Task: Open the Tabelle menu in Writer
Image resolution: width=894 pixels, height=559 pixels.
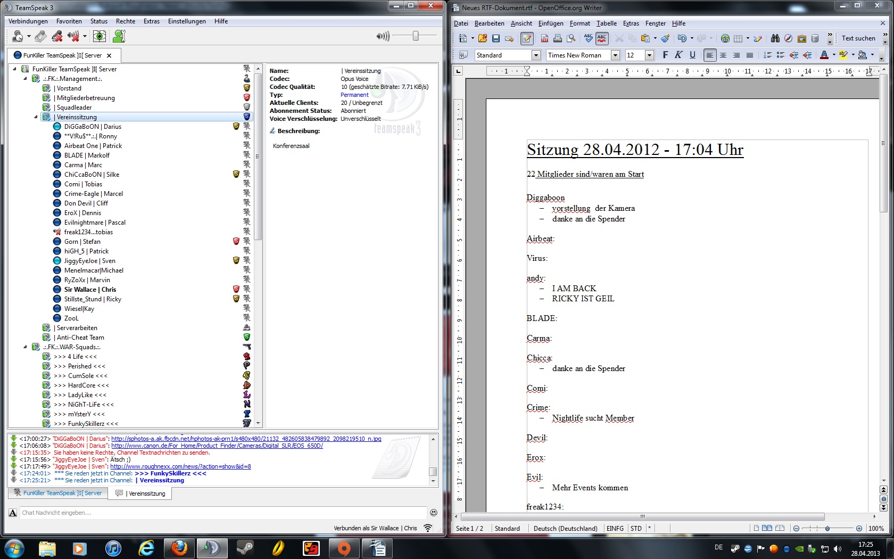Action: click(x=607, y=23)
